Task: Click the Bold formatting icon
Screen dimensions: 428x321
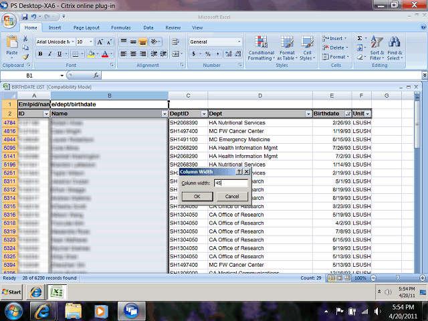Action: click(x=40, y=54)
